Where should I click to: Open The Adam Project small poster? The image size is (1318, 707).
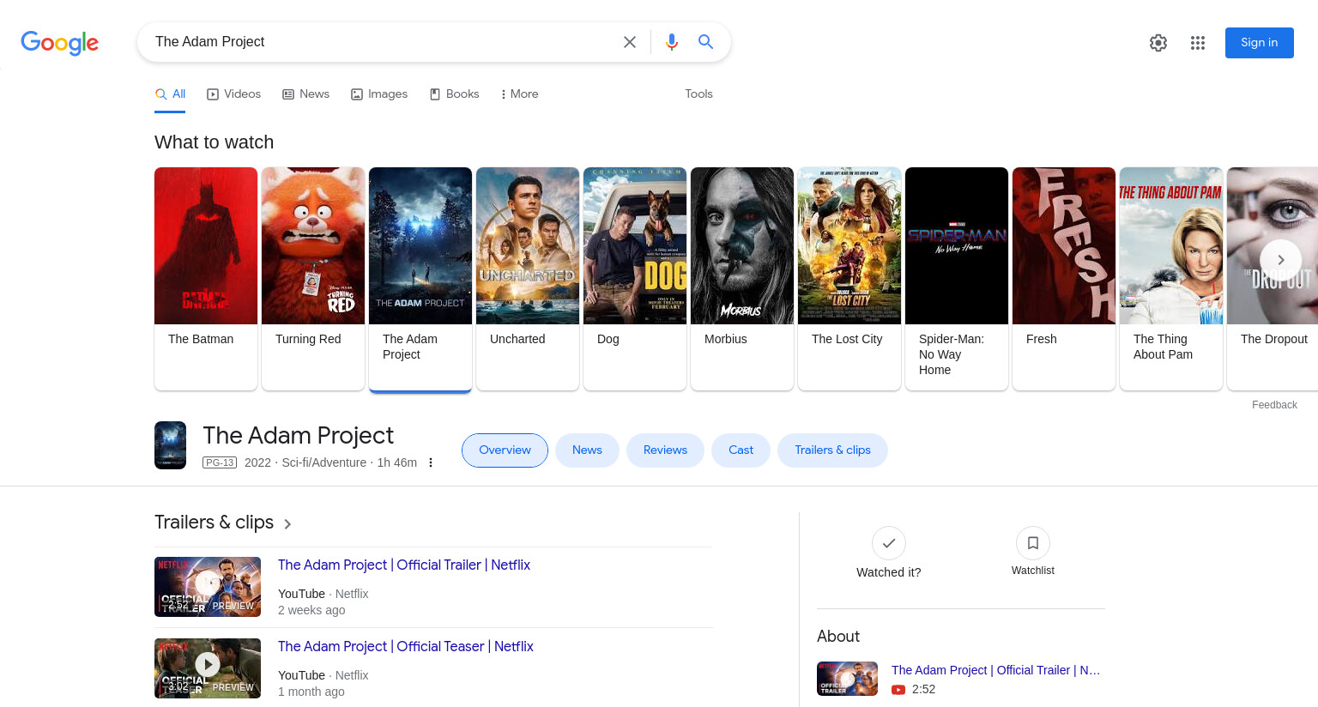(170, 445)
